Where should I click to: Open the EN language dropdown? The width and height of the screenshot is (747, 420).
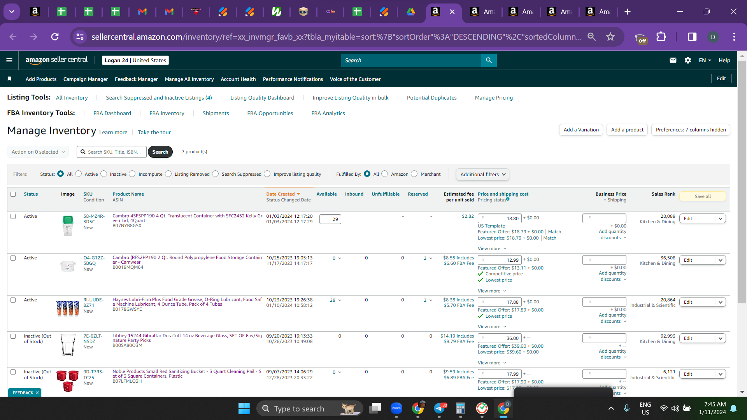[705, 60]
